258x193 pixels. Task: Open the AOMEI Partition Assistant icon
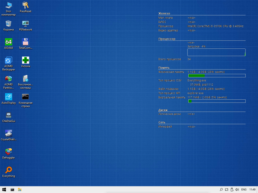[x=8, y=79]
